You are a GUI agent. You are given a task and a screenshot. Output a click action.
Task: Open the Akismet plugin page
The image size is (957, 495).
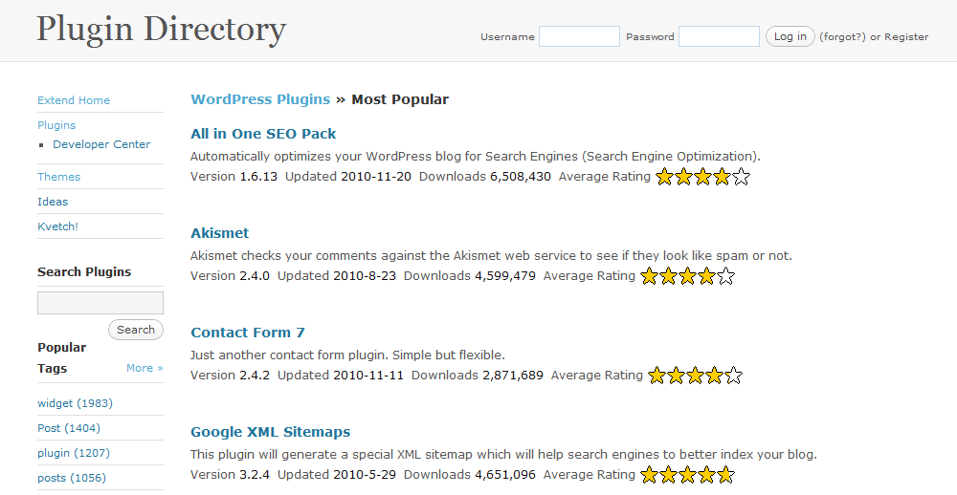(220, 233)
